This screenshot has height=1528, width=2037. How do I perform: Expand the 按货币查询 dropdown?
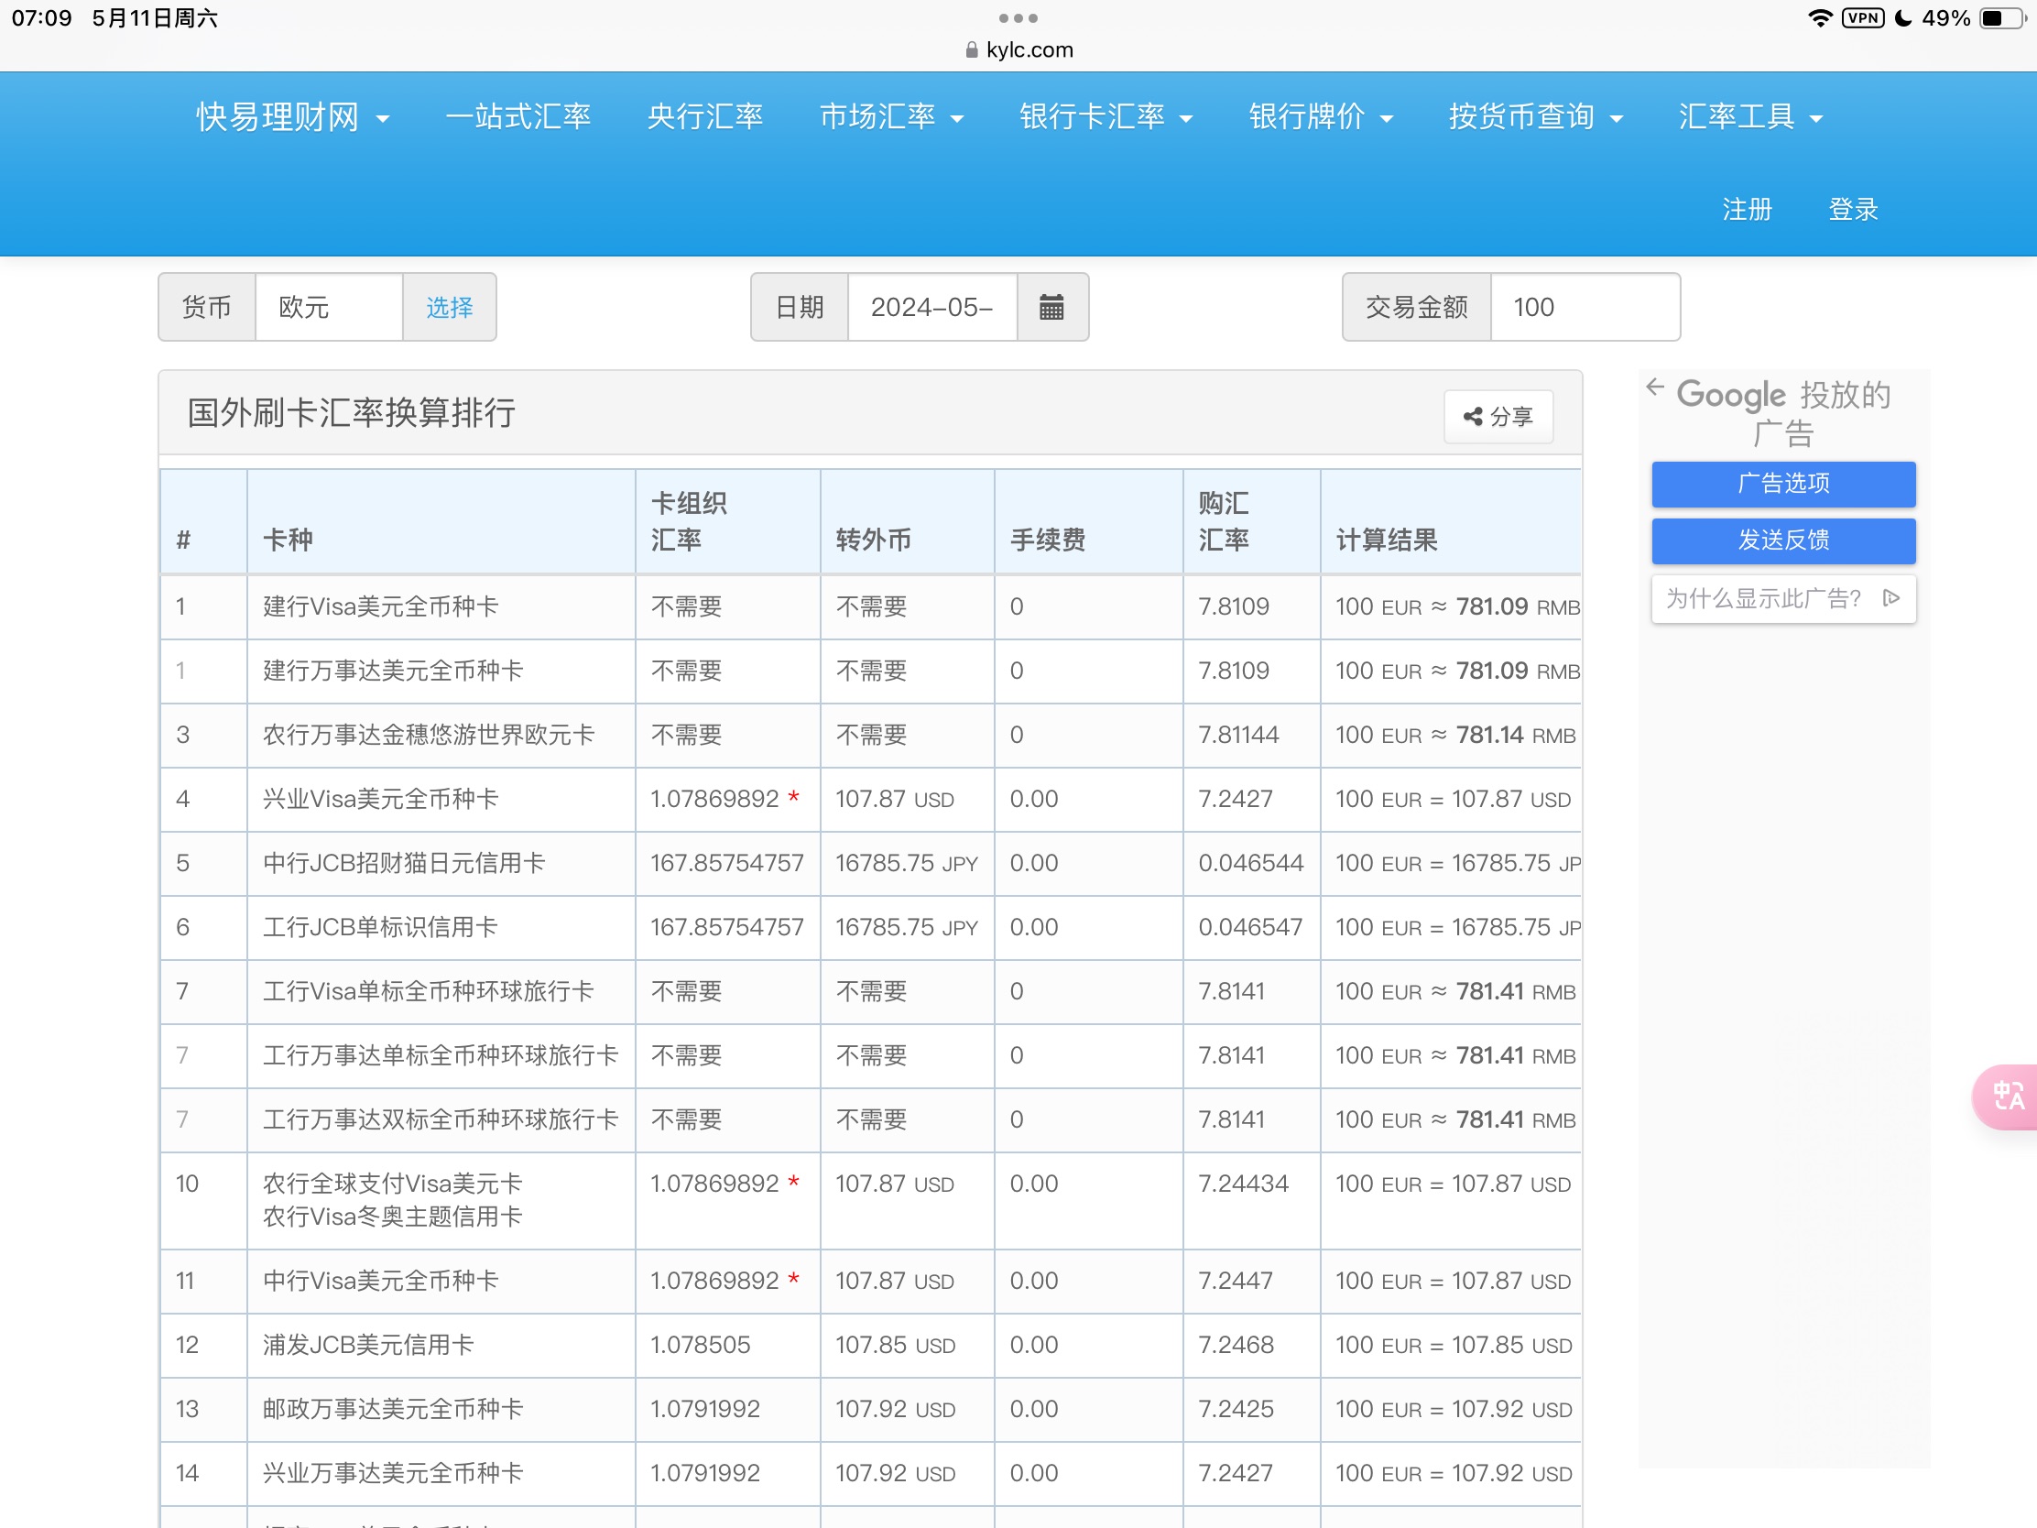click(x=1535, y=117)
